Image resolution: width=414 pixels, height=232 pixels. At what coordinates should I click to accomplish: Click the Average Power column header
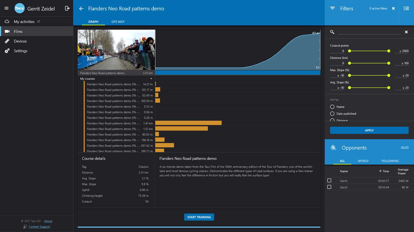pos(403,171)
